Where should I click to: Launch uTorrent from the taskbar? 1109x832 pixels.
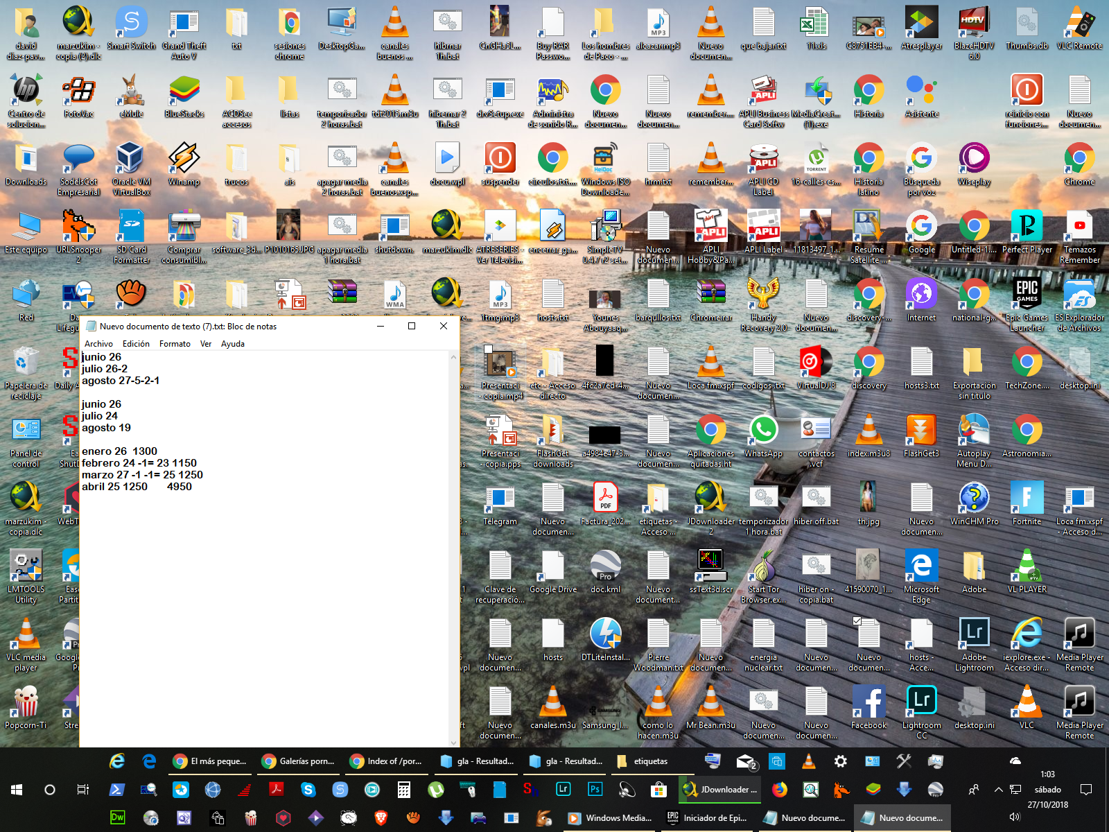[435, 789]
